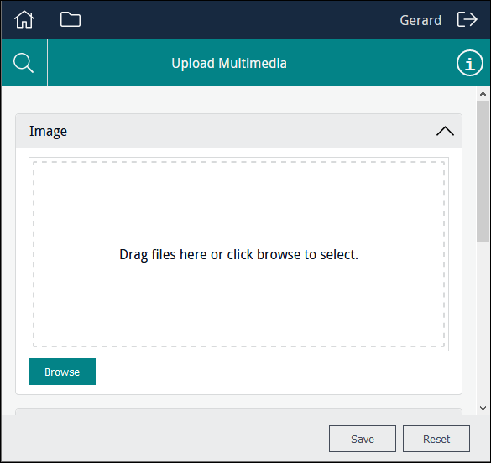Click the Upload Multimedia page title

coord(229,63)
